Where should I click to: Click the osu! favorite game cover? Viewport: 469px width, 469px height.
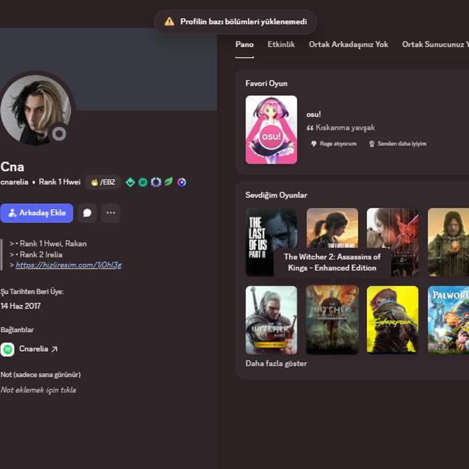coord(271,130)
